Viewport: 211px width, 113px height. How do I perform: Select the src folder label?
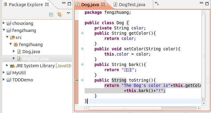(19, 37)
